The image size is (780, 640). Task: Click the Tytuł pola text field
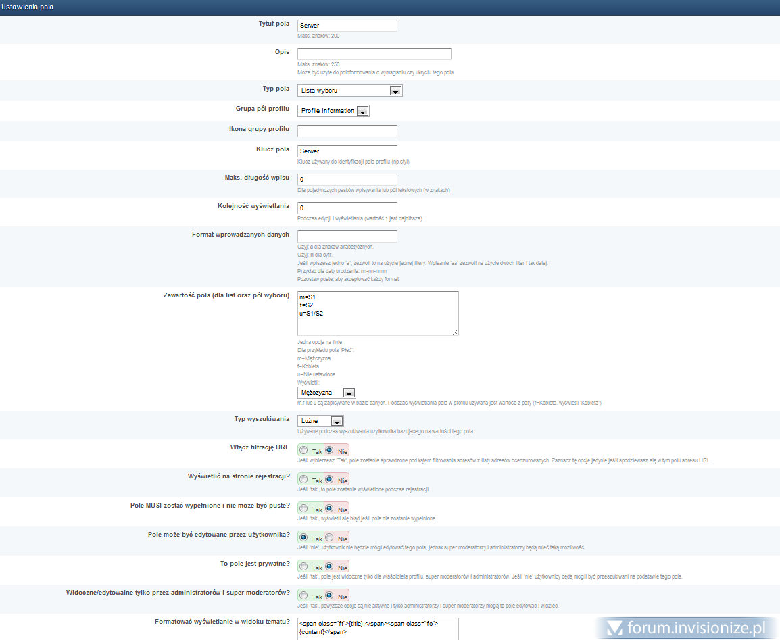[x=347, y=26]
